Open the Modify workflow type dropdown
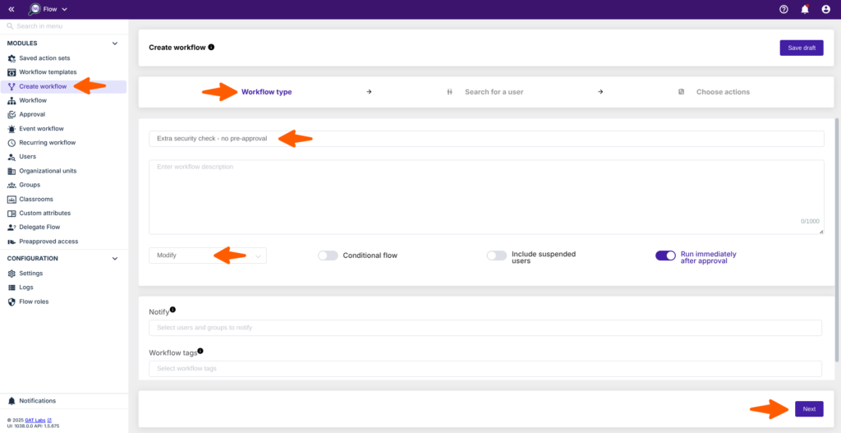This screenshot has height=433, width=841. (208, 256)
